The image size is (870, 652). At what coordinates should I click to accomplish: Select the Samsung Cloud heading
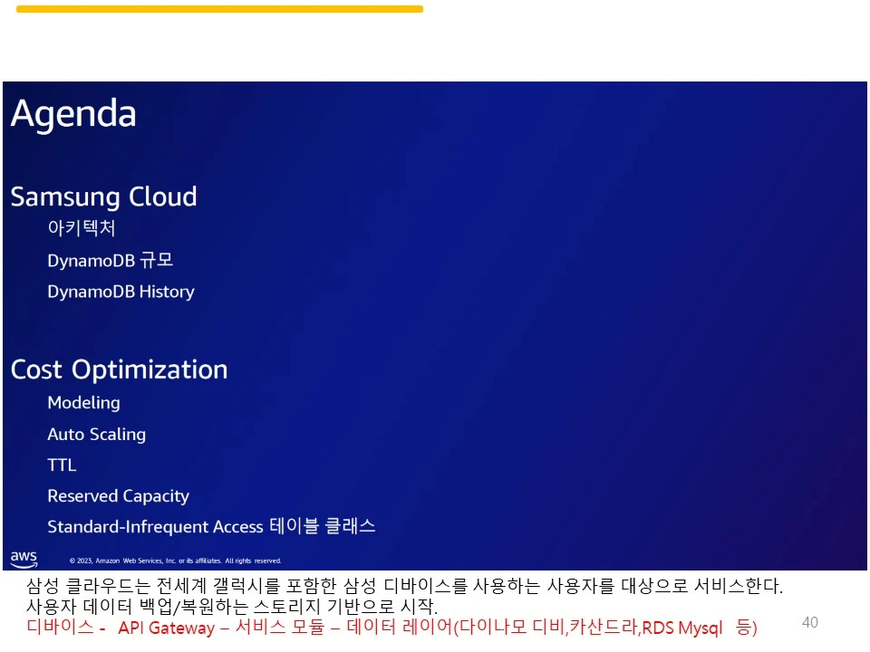pos(103,197)
